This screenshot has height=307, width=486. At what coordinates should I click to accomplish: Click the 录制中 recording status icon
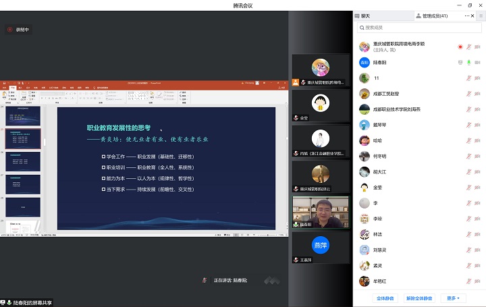(x=10, y=29)
